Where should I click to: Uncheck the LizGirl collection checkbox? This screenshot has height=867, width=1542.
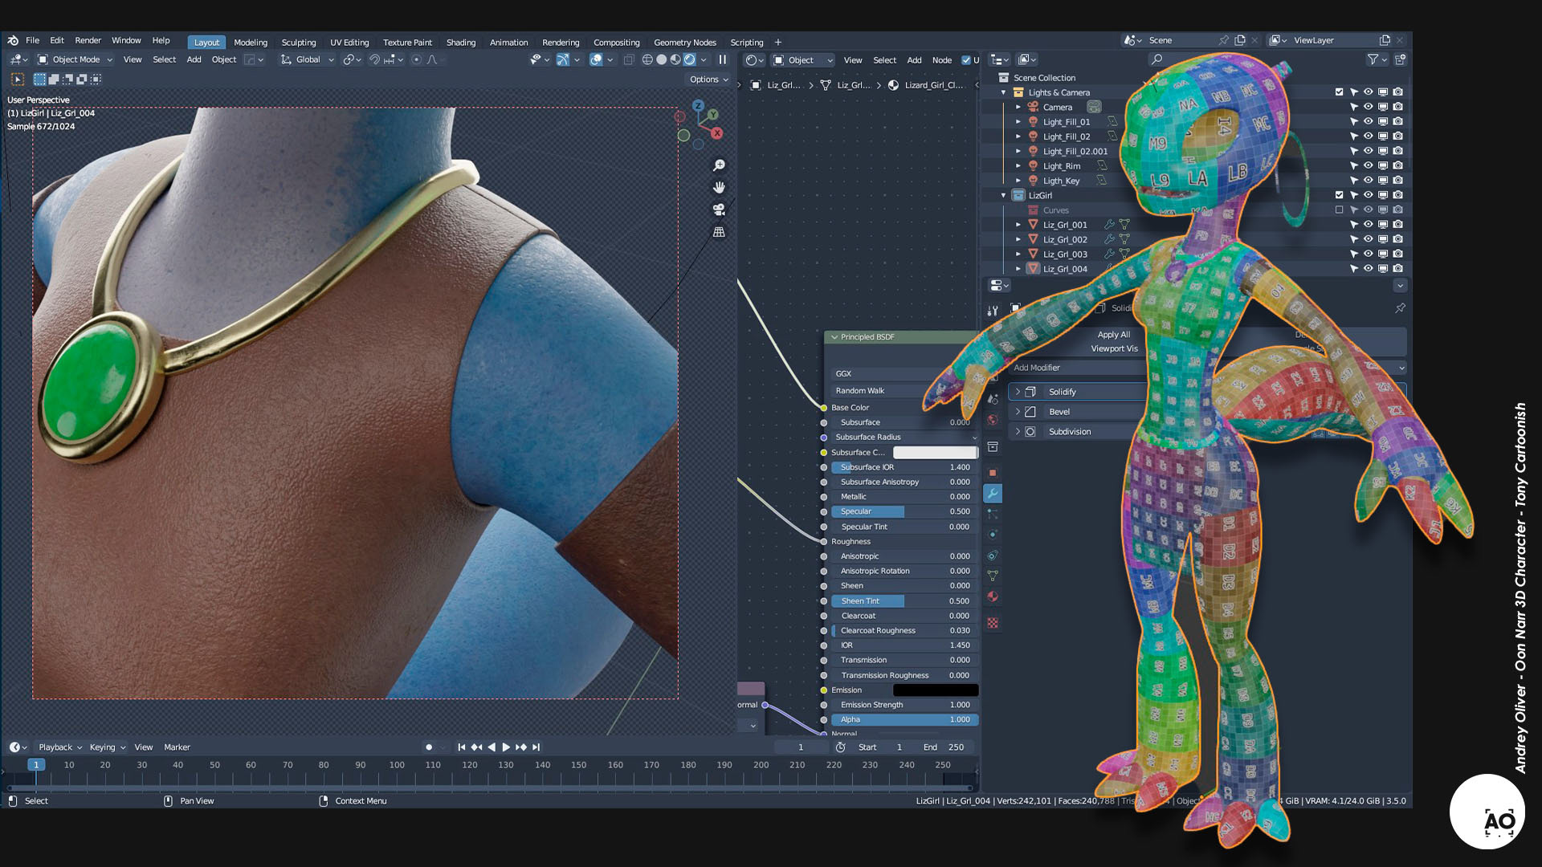click(1339, 195)
